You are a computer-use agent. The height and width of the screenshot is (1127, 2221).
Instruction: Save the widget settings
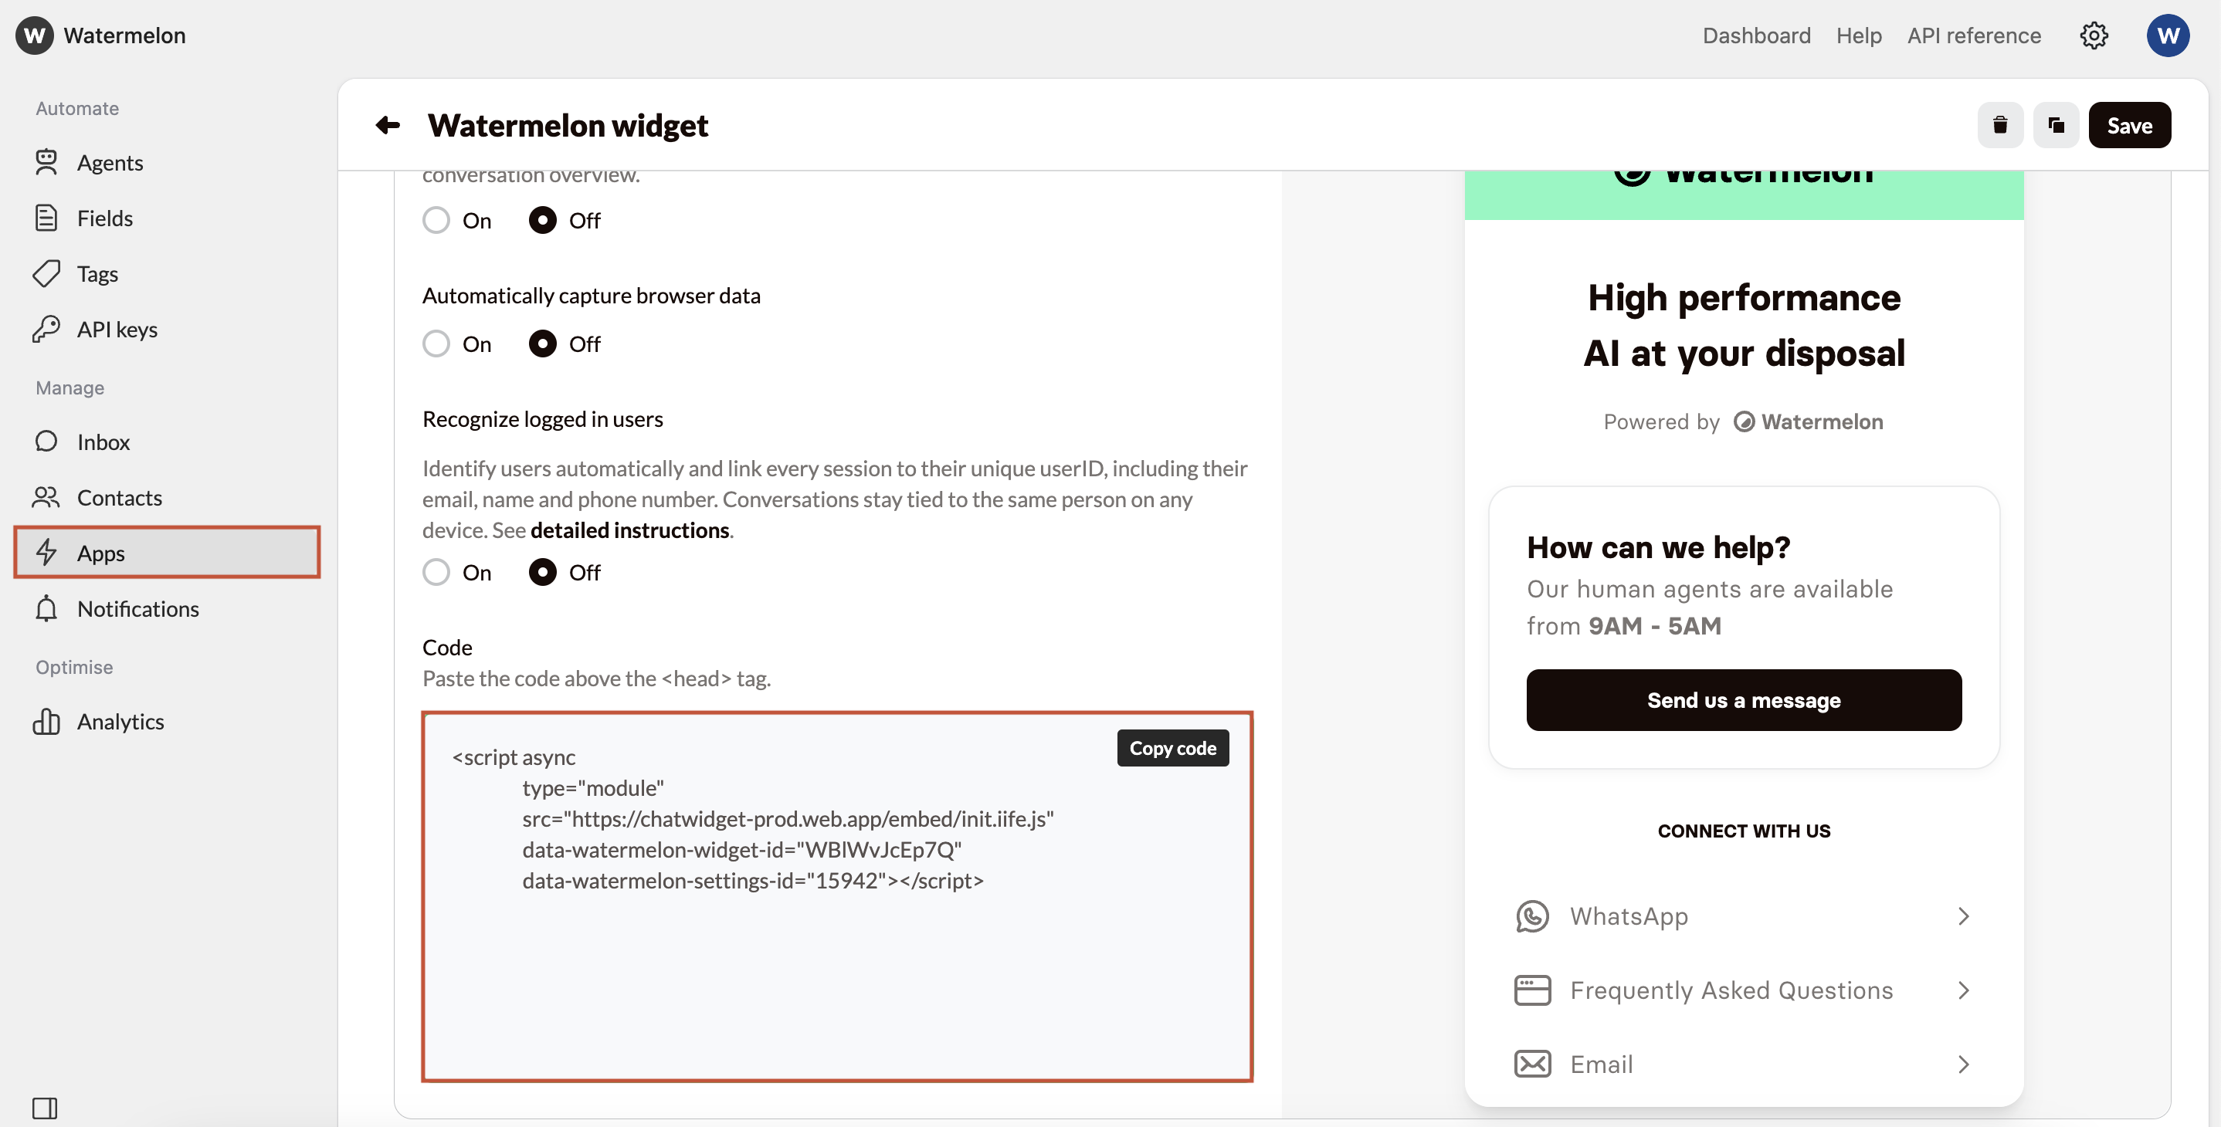(2130, 124)
